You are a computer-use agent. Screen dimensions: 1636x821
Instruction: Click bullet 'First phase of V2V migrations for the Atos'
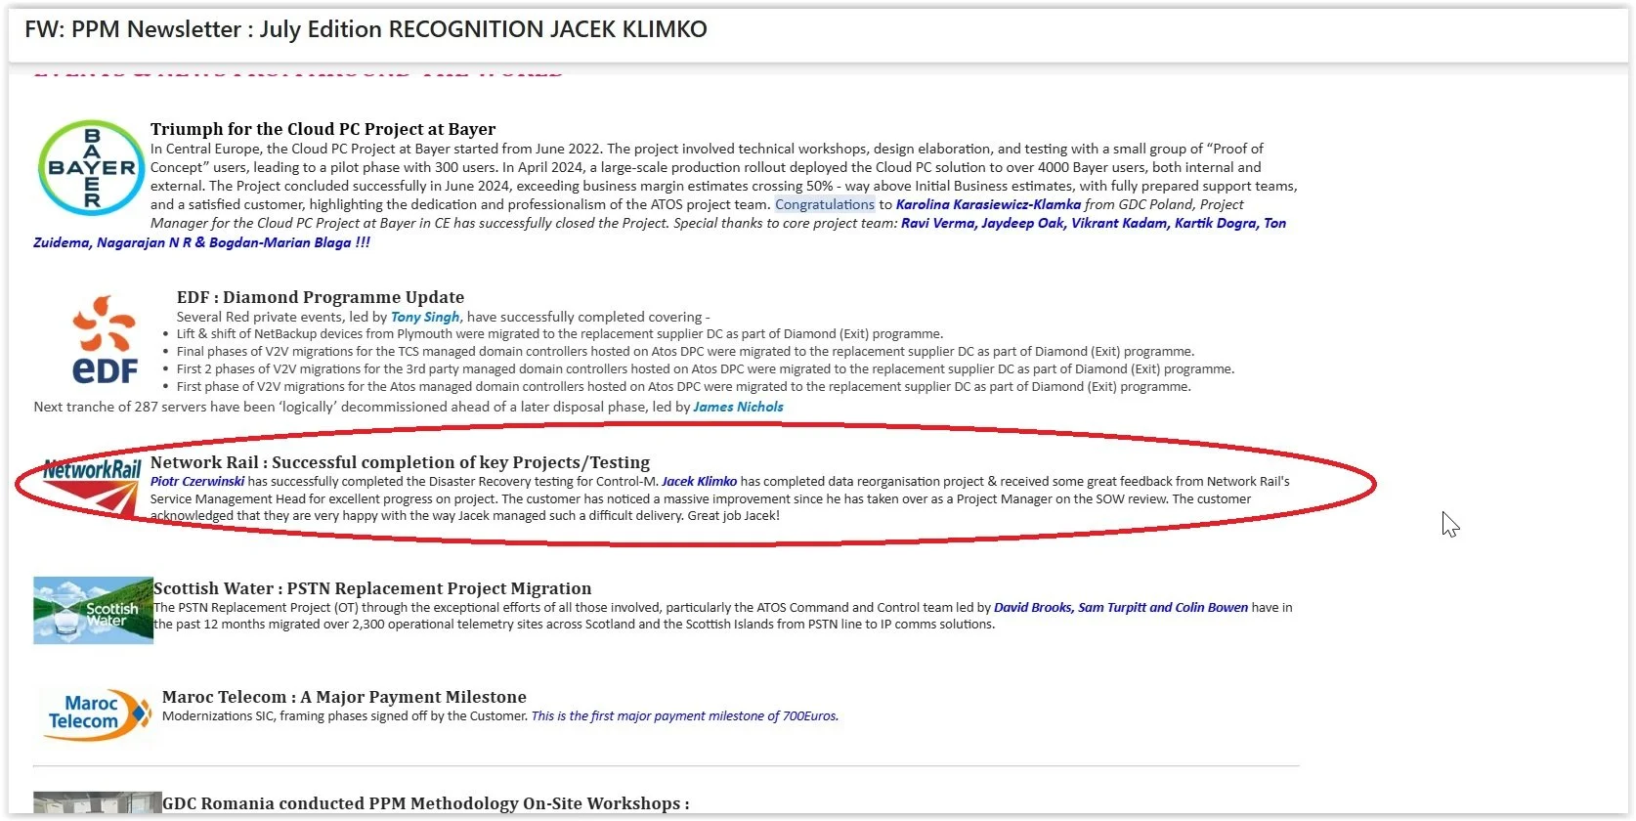pyautogui.click(x=684, y=387)
